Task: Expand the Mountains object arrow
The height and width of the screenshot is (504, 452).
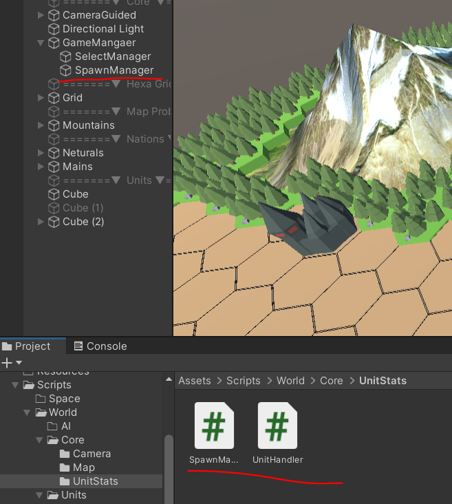Action: point(41,125)
